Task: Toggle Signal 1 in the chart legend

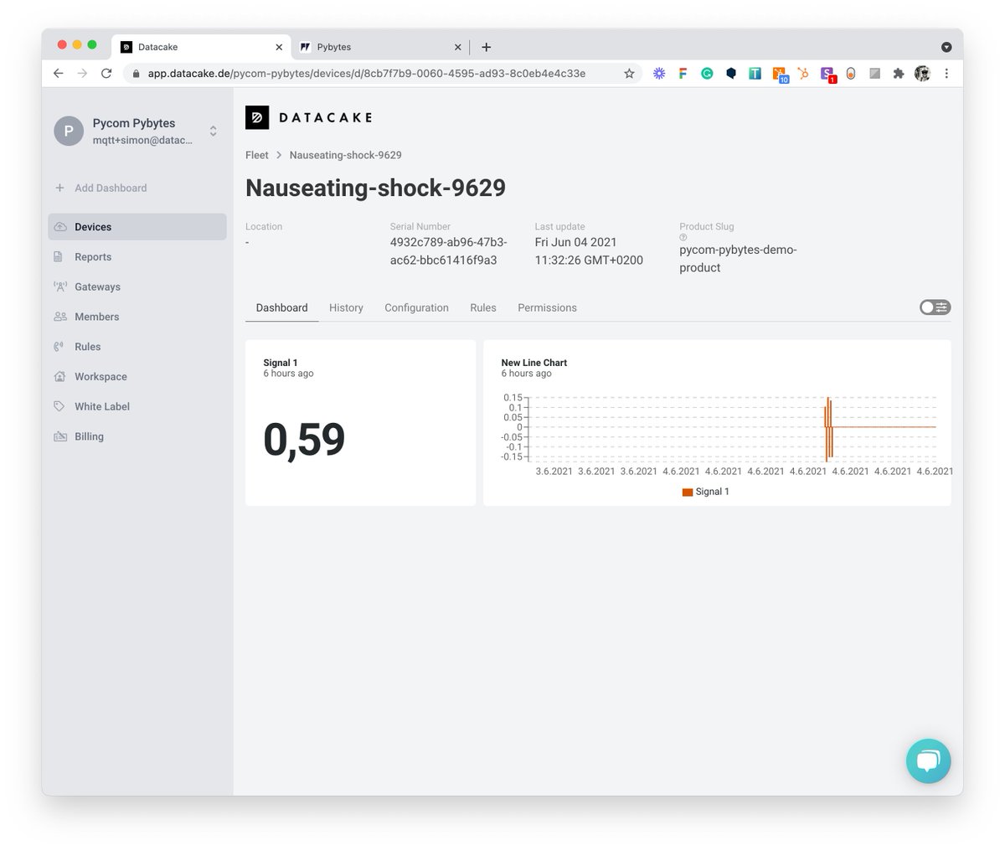Action: [x=705, y=492]
